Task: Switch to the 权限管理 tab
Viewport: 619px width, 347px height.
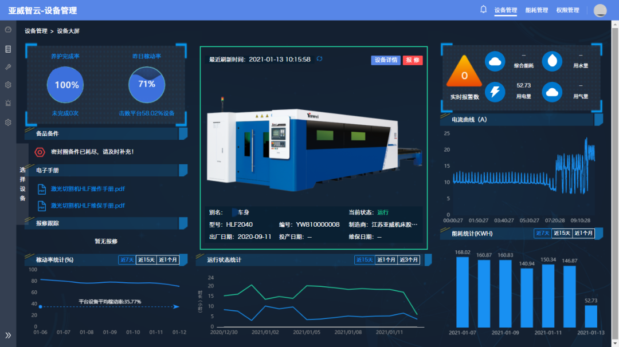Action: [x=567, y=10]
